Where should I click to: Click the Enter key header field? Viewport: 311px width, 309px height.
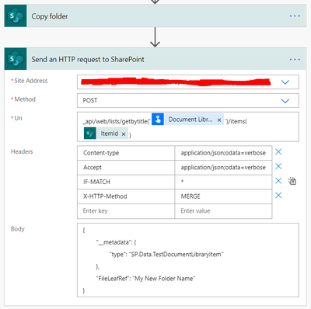pos(126,211)
